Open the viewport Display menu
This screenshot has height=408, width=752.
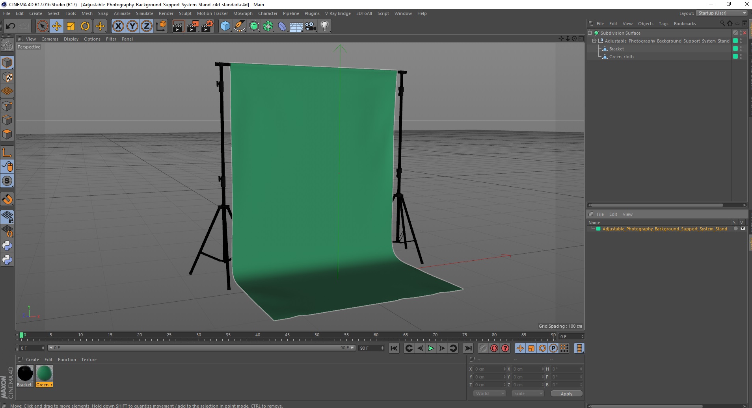[71, 39]
